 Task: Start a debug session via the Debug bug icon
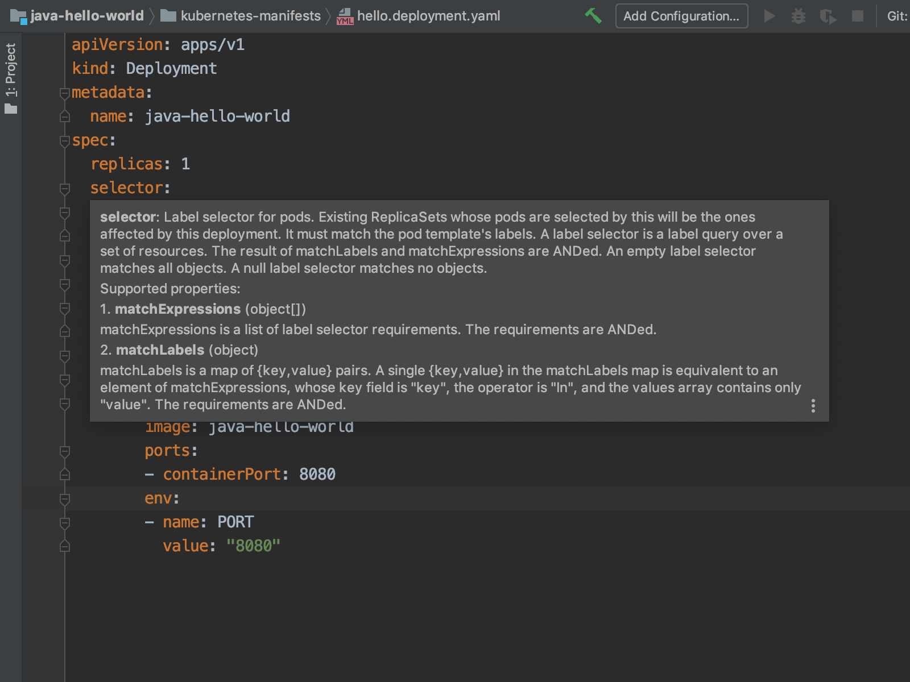click(x=799, y=16)
